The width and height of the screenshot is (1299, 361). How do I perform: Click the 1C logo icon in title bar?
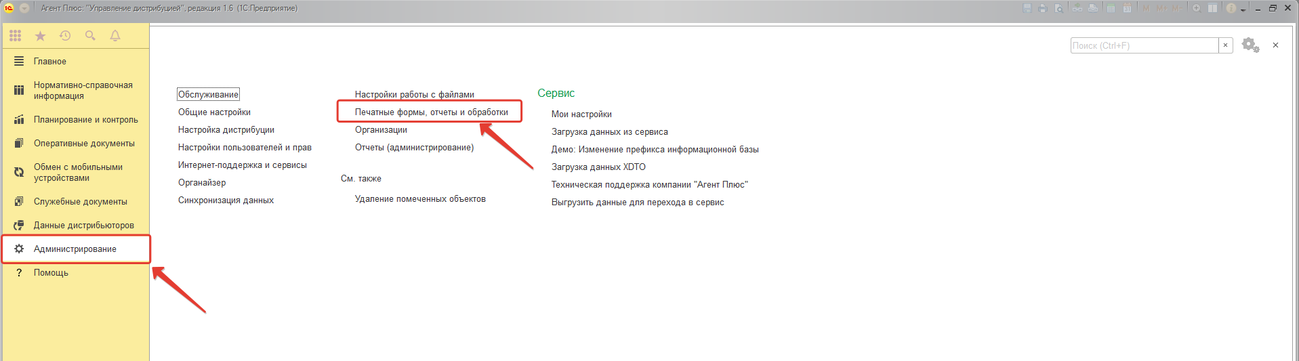tap(9, 8)
